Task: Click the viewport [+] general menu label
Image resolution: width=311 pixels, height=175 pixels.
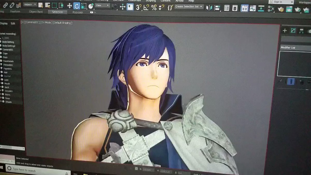Action: (x=23, y=23)
